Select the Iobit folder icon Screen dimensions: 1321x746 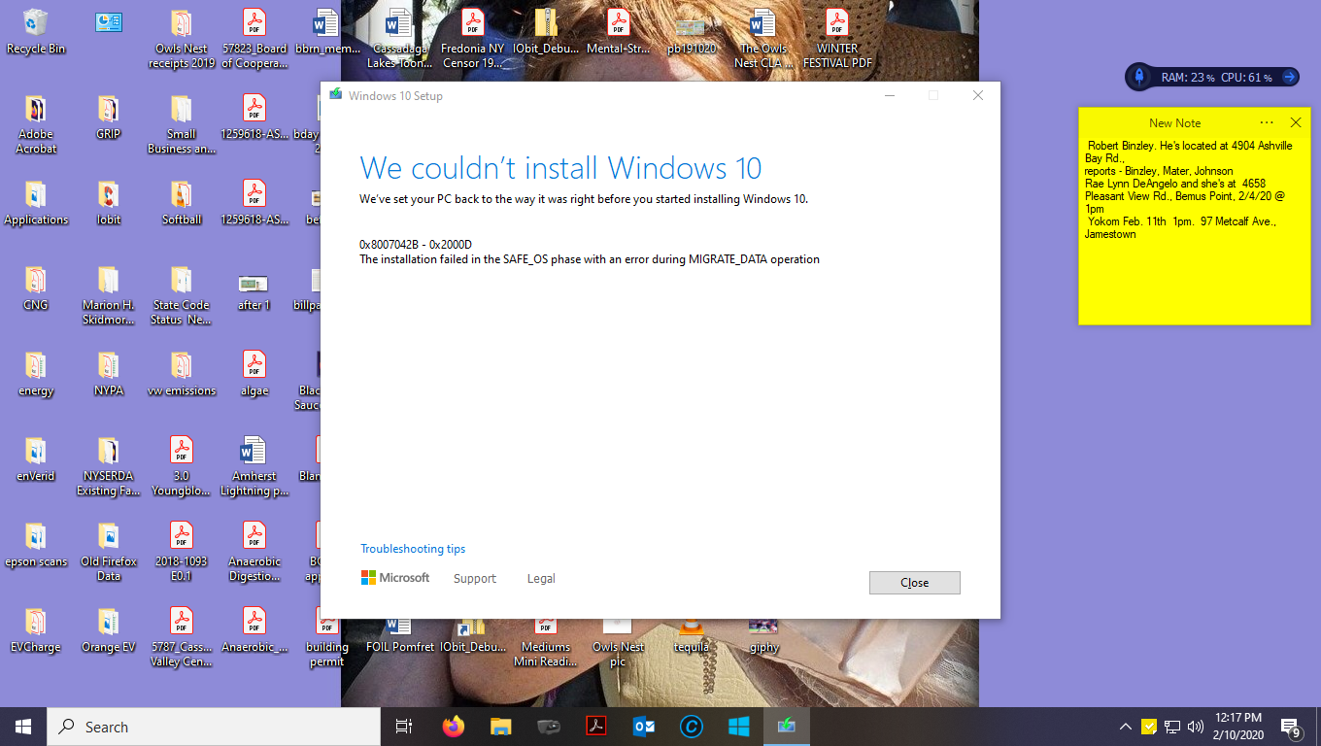pos(109,203)
